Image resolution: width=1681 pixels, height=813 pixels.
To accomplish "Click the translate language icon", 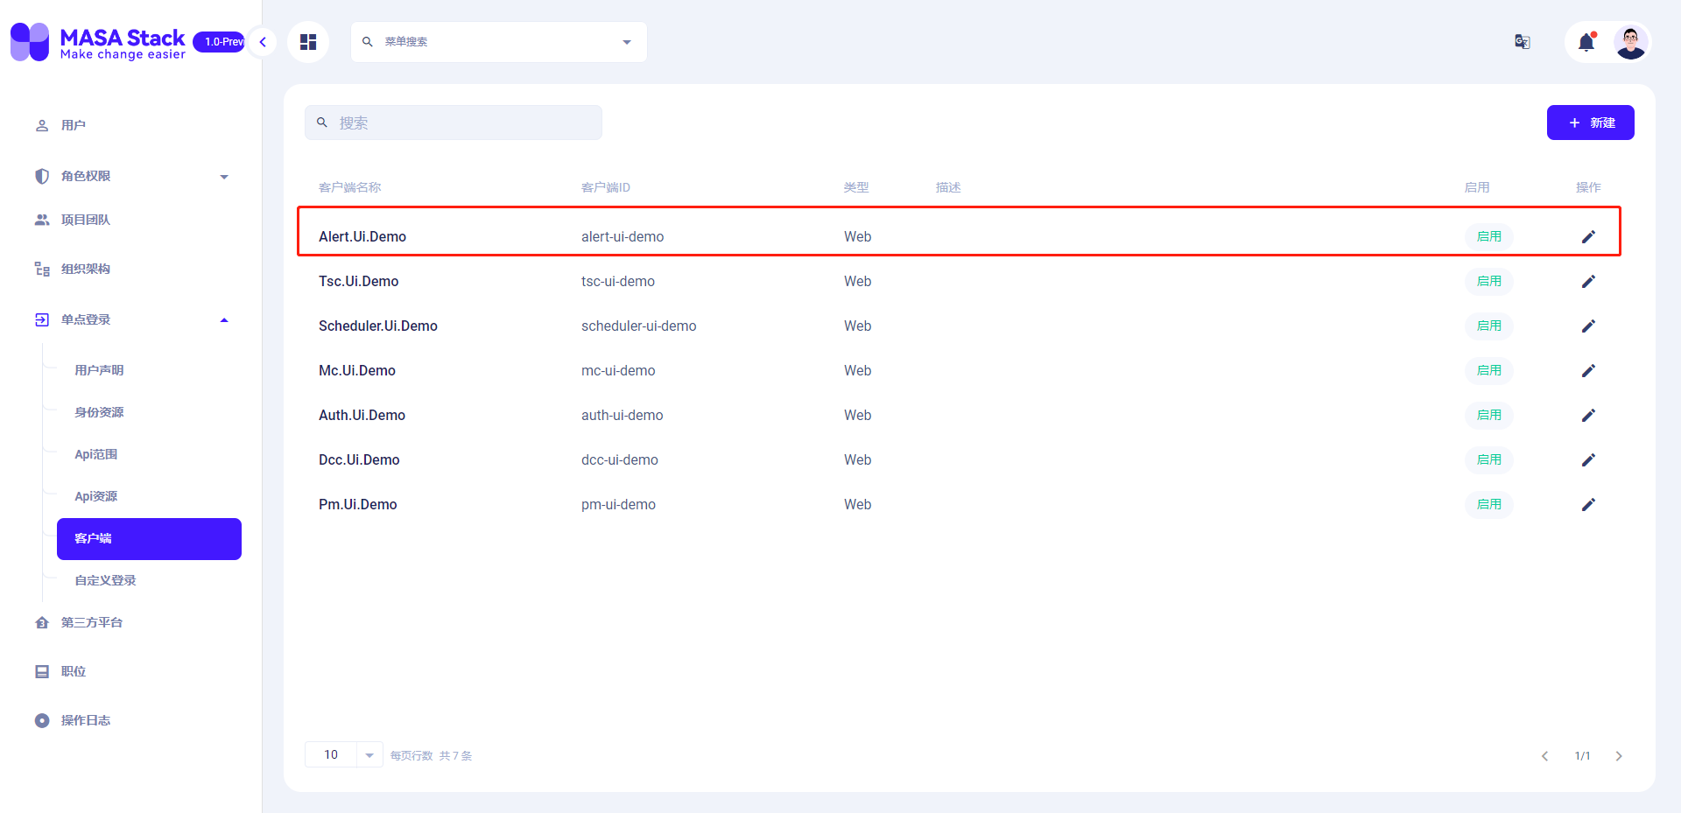I will 1522,41.
